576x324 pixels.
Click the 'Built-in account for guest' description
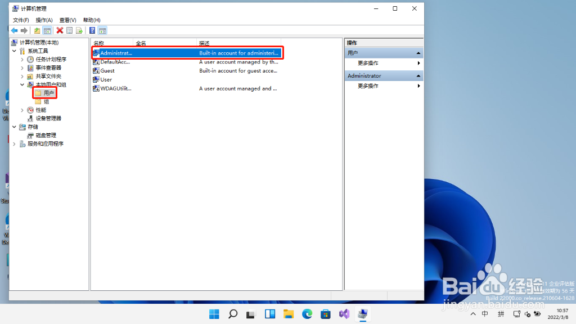click(238, 70)
